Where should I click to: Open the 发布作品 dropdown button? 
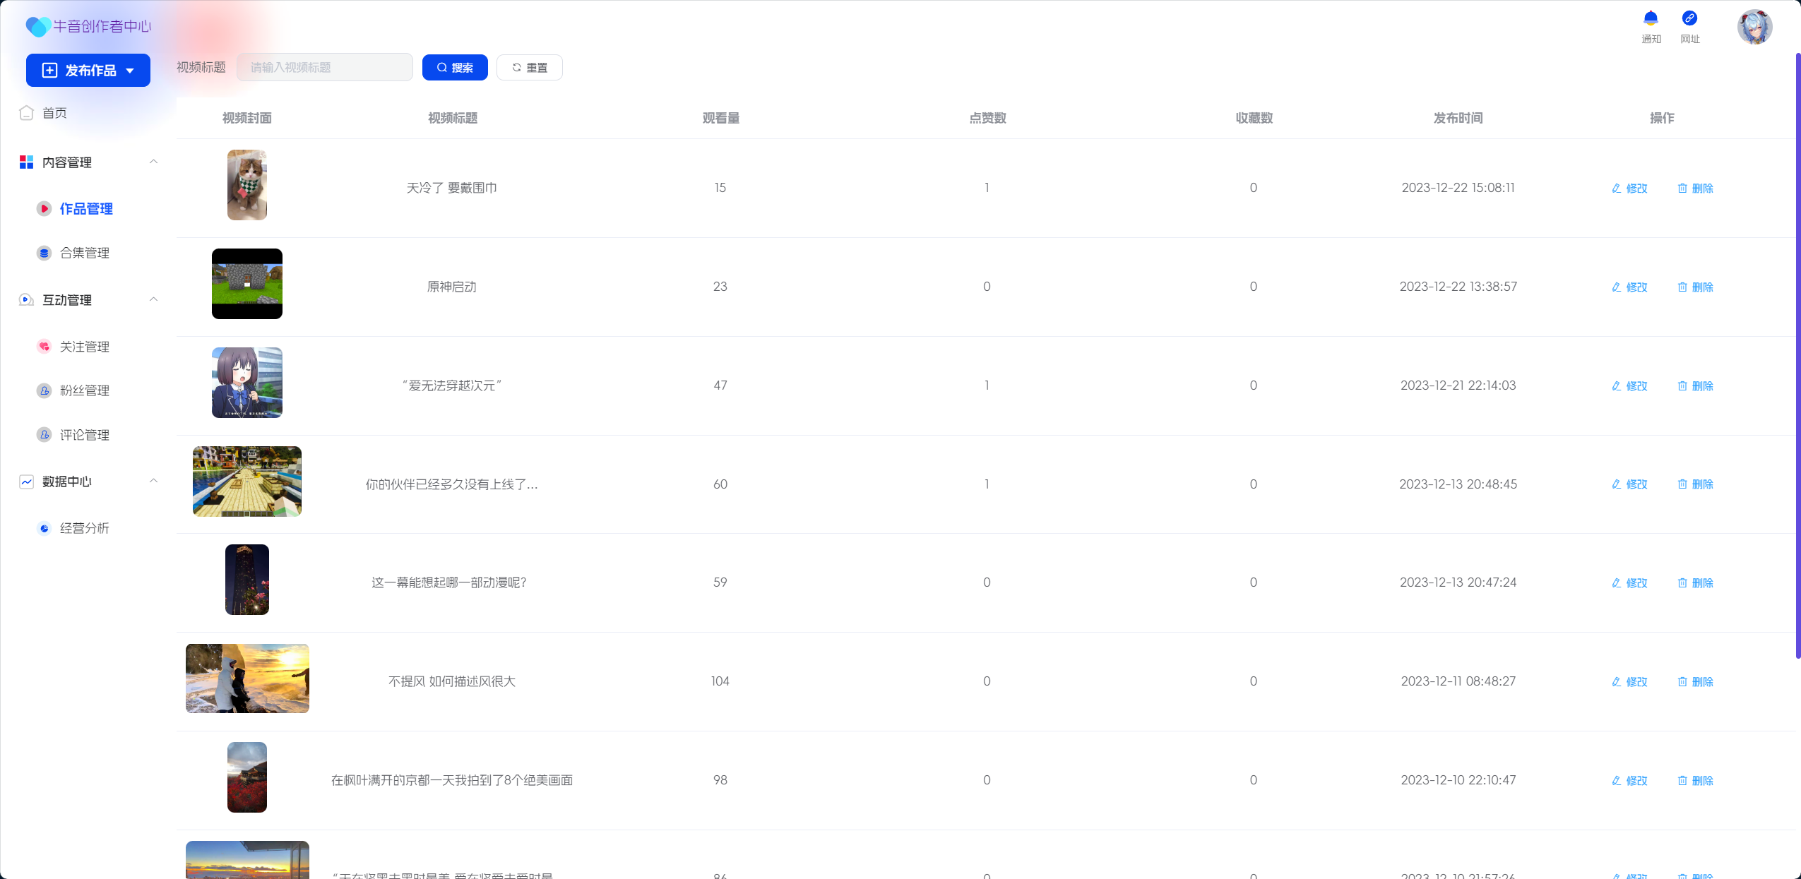click(x=88, y=71)
